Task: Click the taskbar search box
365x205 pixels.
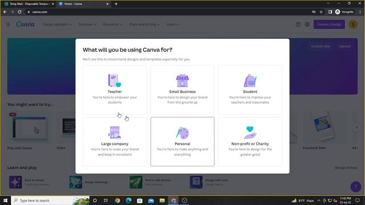Action: 50,200
